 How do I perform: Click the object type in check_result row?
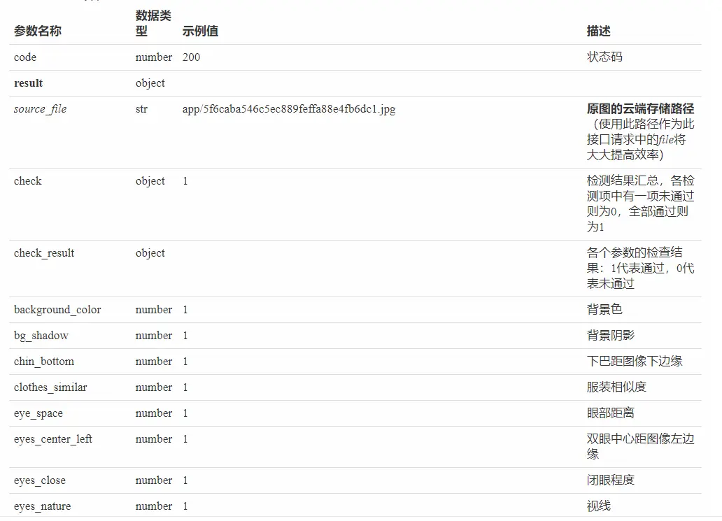point(150,253)
